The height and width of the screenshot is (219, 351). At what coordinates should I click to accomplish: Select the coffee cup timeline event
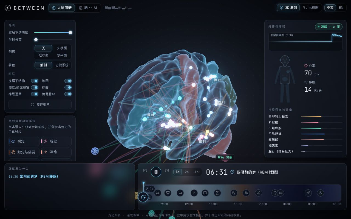click(x=151, y=189)
